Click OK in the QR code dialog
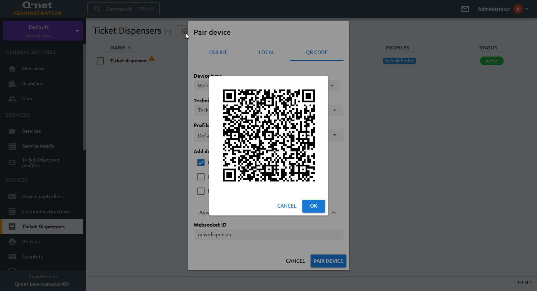Viewport: 537px width, 291px height. pyautogui.click(x=313, y=206)
